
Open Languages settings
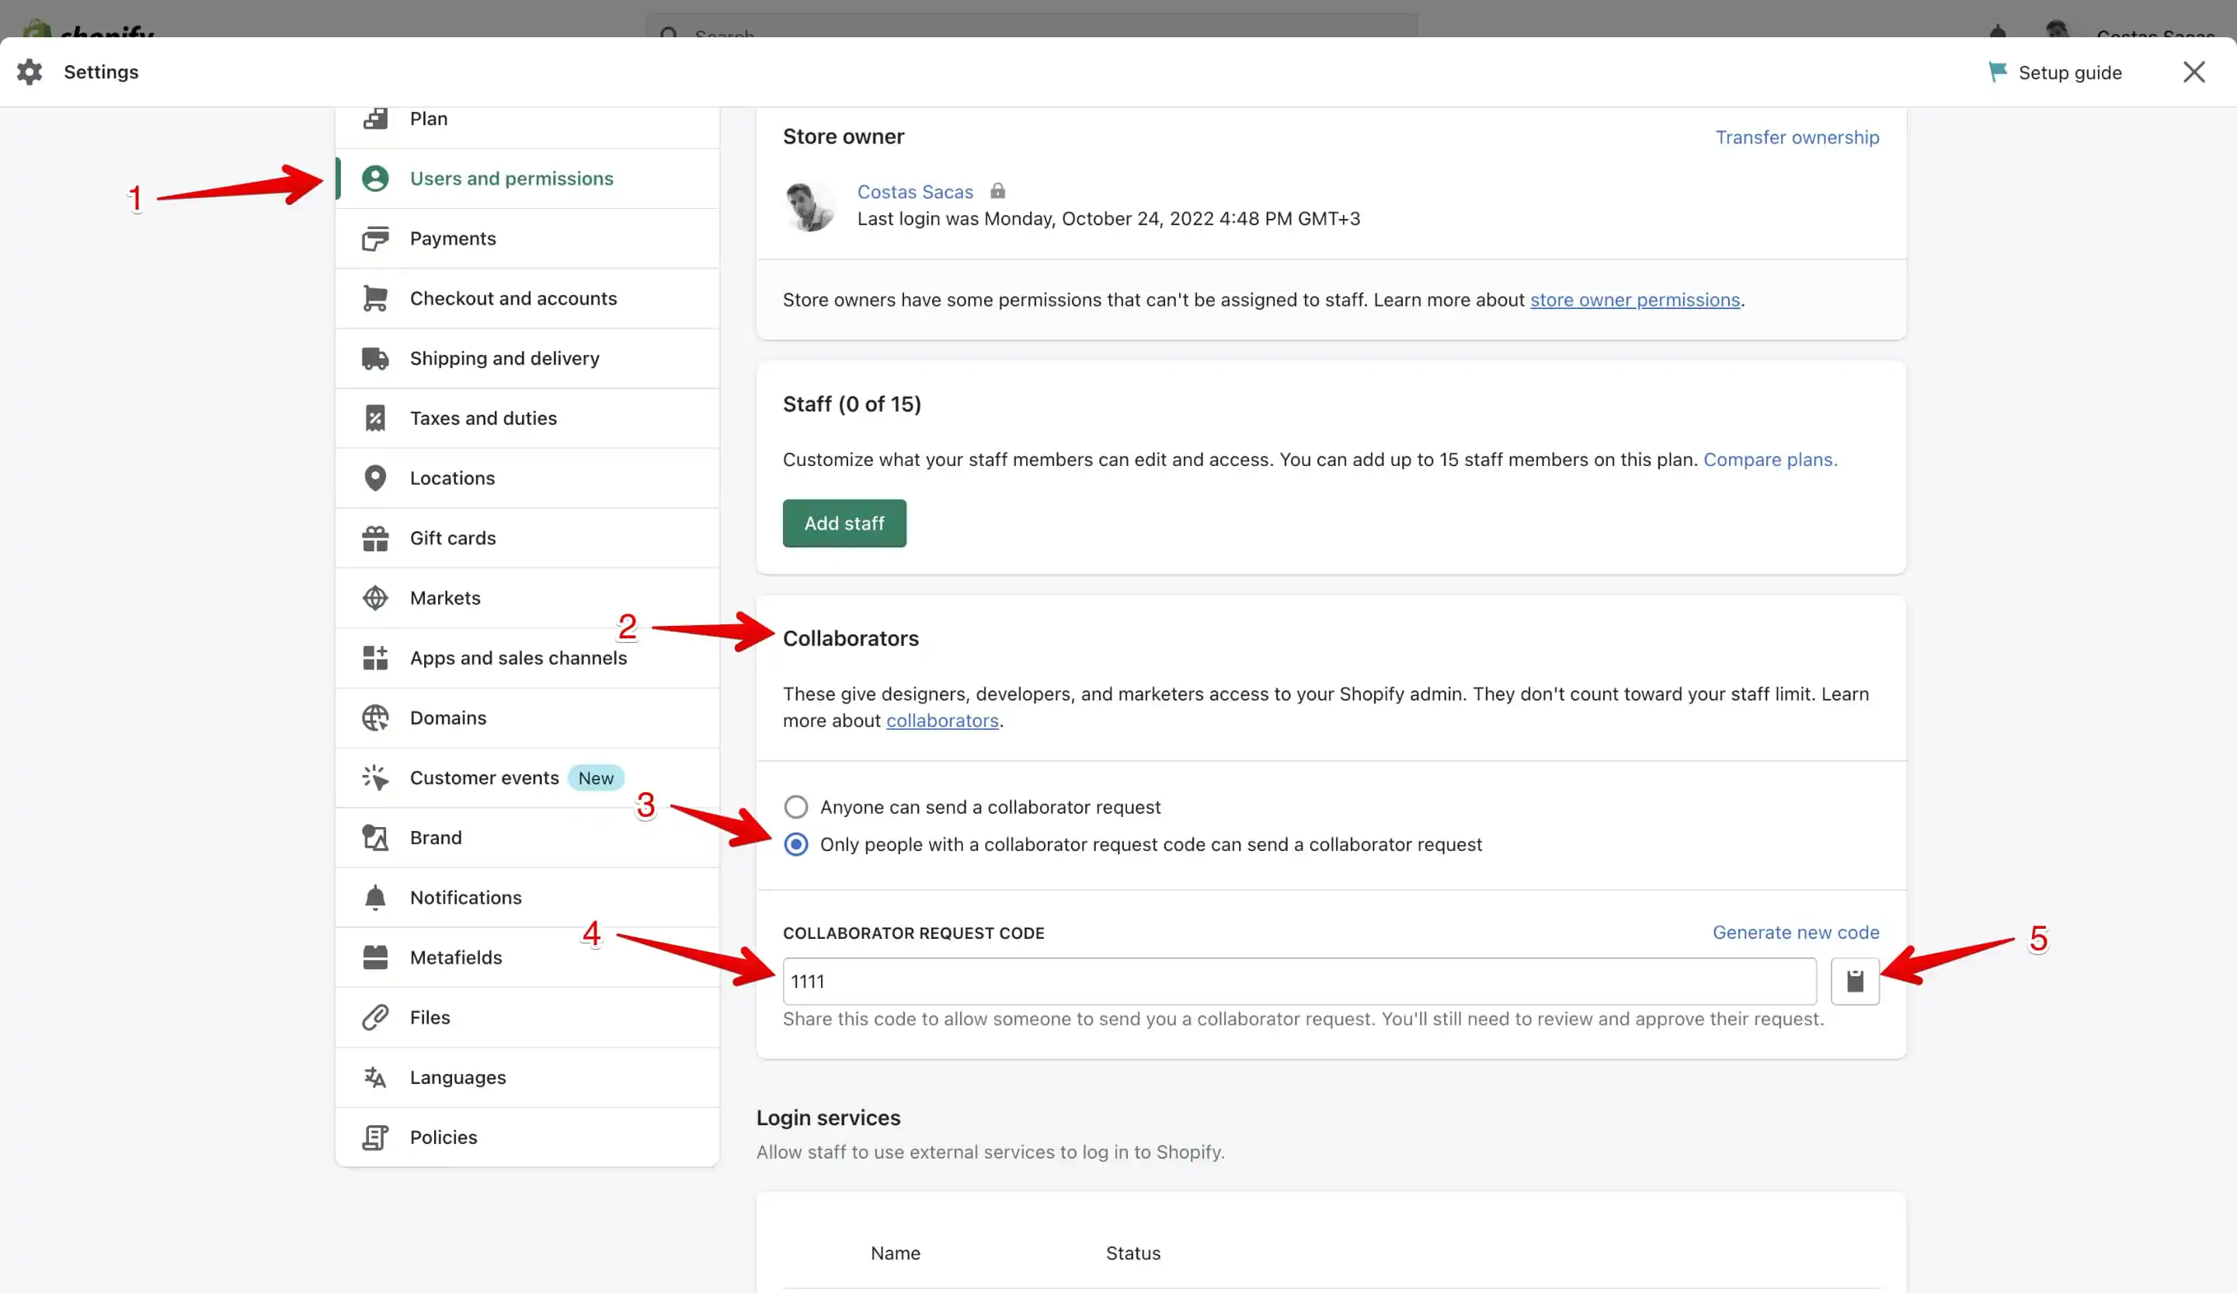[527, 1076]
